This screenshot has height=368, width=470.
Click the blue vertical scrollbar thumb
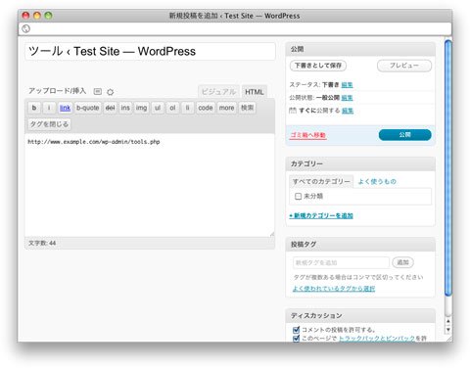pyautogui.click(x=448, y=168)
